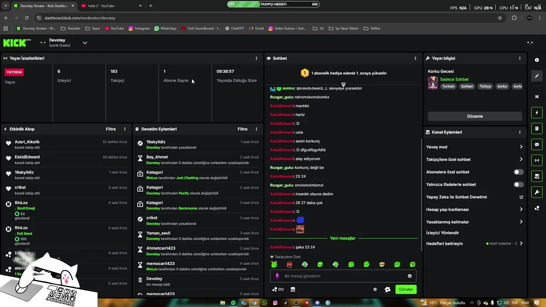Image resolution: width=546 pixels, height=307 pixels.
Task: Expand Hedefleri belirleyin arrow
Action: click(x=521, y=243)
